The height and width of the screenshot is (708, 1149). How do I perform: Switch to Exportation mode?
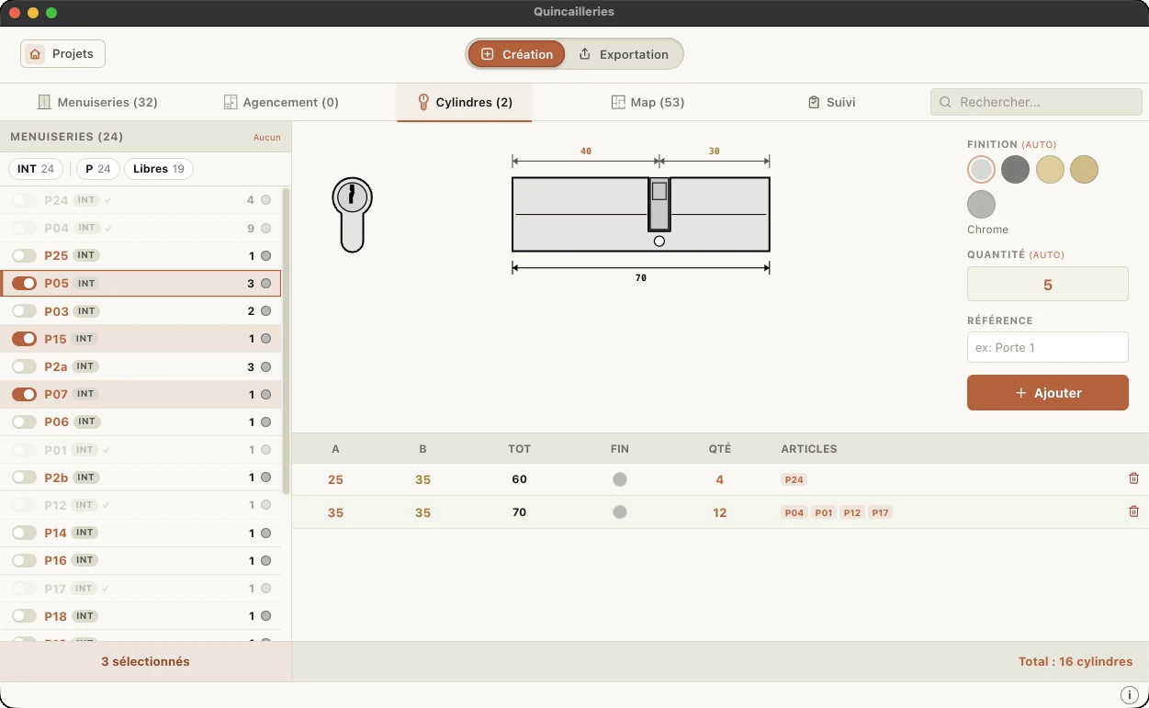tap(624, 54)
